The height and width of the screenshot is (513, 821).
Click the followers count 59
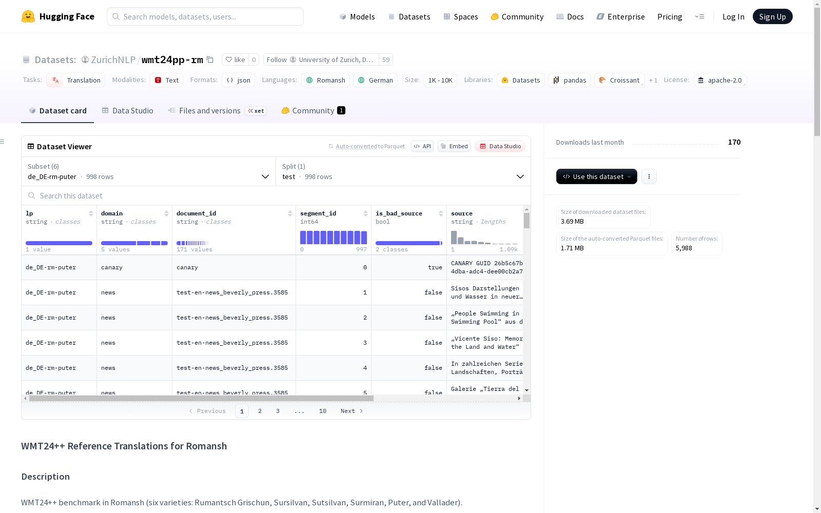coord(386,60)
